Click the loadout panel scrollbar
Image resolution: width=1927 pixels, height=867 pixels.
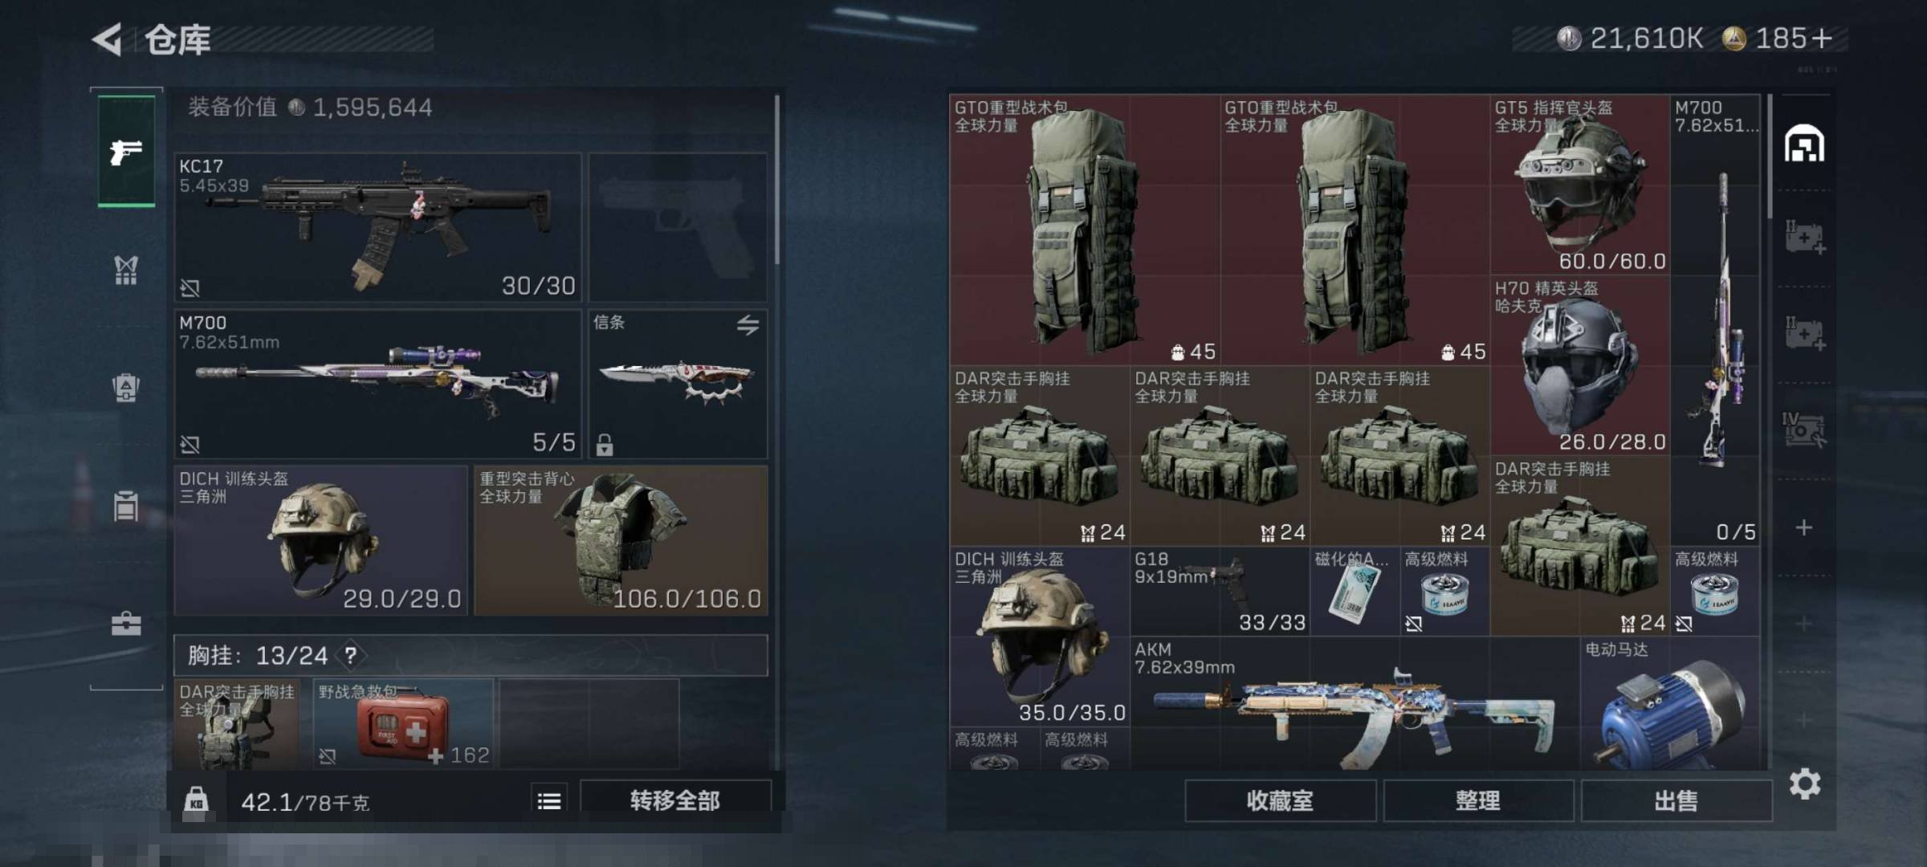(x=777, y=180)
